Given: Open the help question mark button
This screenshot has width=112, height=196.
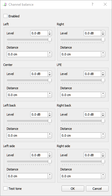Looking at the screenshot, I should pos(92,4).
